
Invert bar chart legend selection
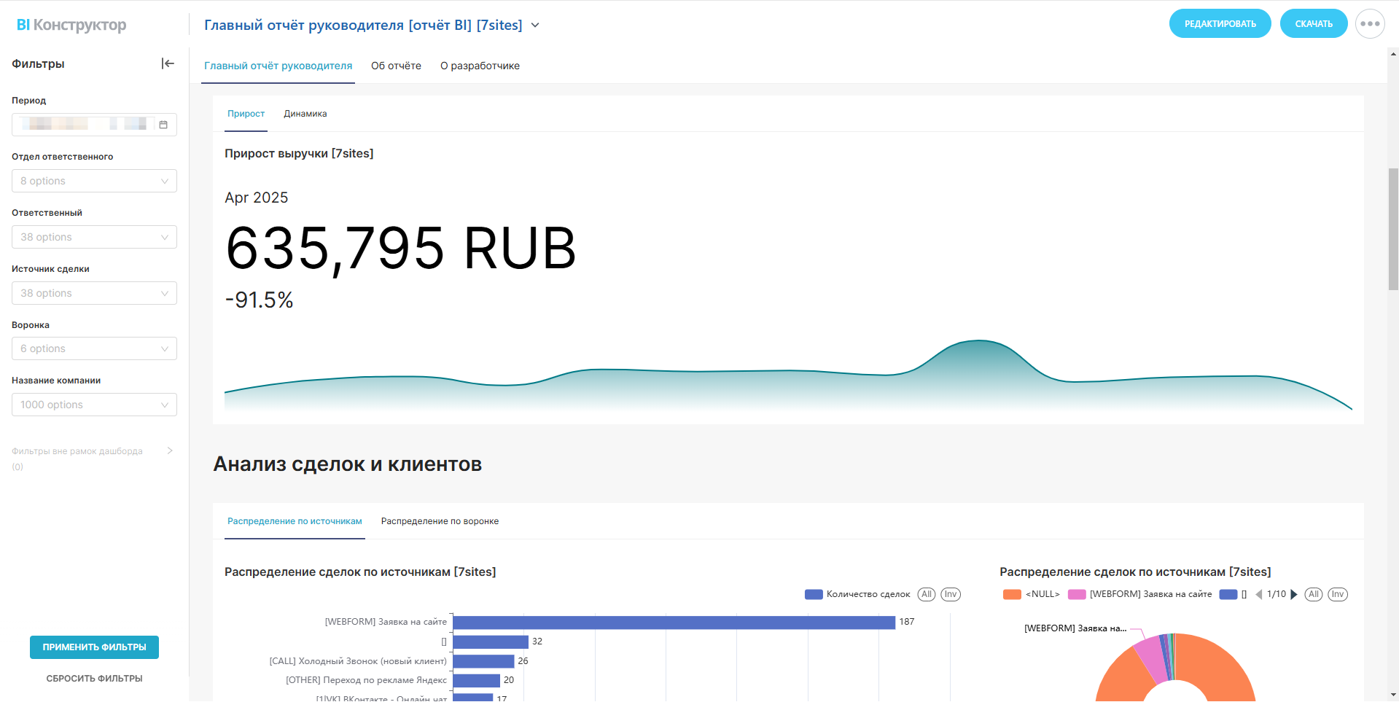pyautogui.click(x=950, y=594)
